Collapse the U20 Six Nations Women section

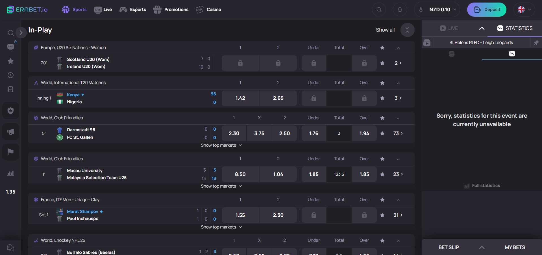[398, 48]
